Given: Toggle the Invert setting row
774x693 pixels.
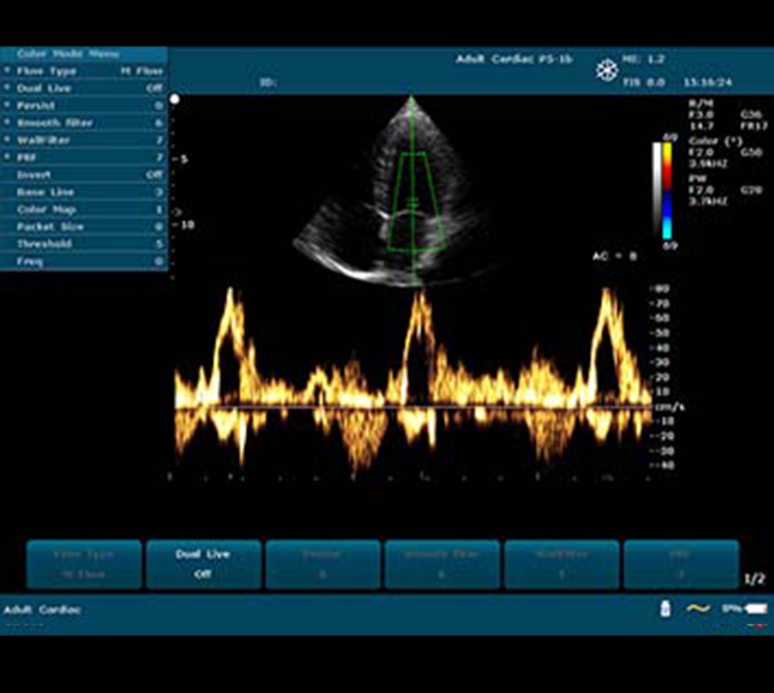Looking at the screenshot, I should tap(84, 175).
